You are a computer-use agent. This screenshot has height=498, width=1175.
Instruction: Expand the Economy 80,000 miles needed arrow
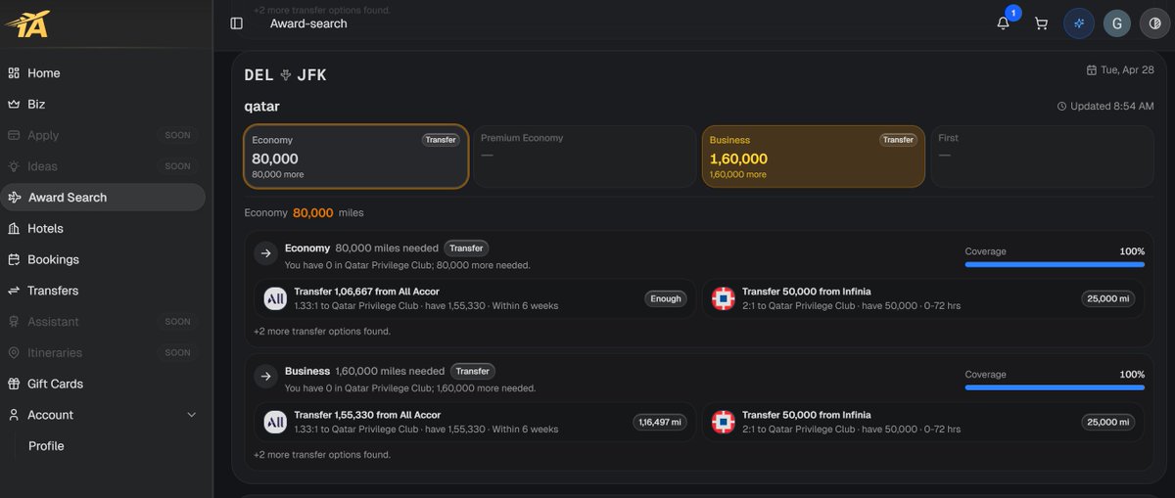pos(265,254)
